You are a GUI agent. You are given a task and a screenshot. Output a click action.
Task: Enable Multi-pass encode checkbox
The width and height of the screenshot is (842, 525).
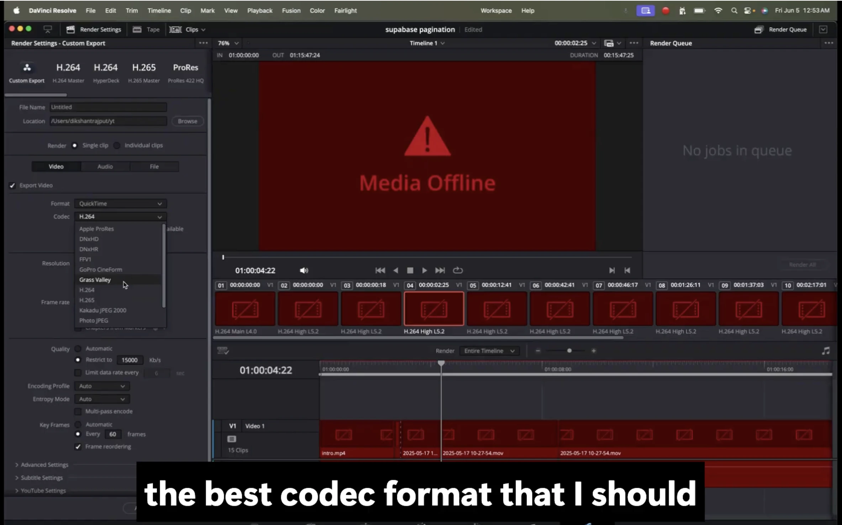coord(78,412)
